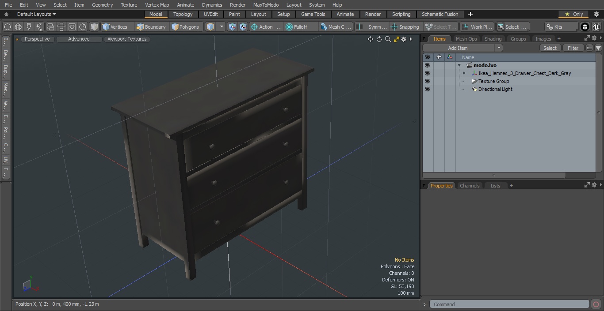Hide the Ikea_Hemnes_3_Drawer_Chest_Dark_Gray item
The image size is (604, 311).
tap(427, 73)
